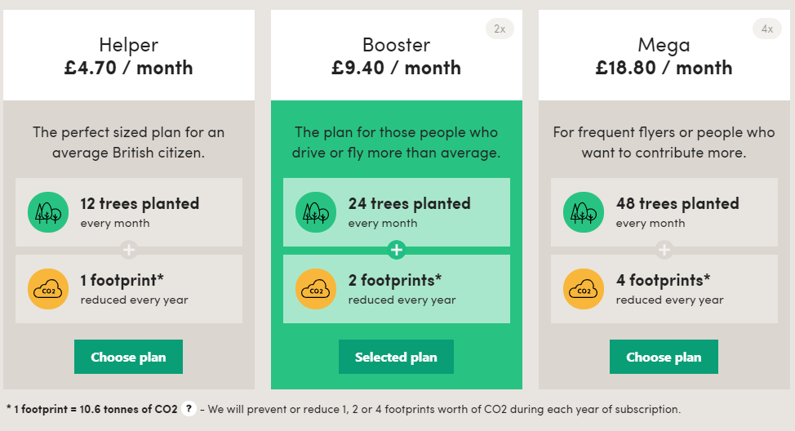Screen dimensions: 795x431
Task: Click the 4x badge on Mega card
Action: click(767, 29)
